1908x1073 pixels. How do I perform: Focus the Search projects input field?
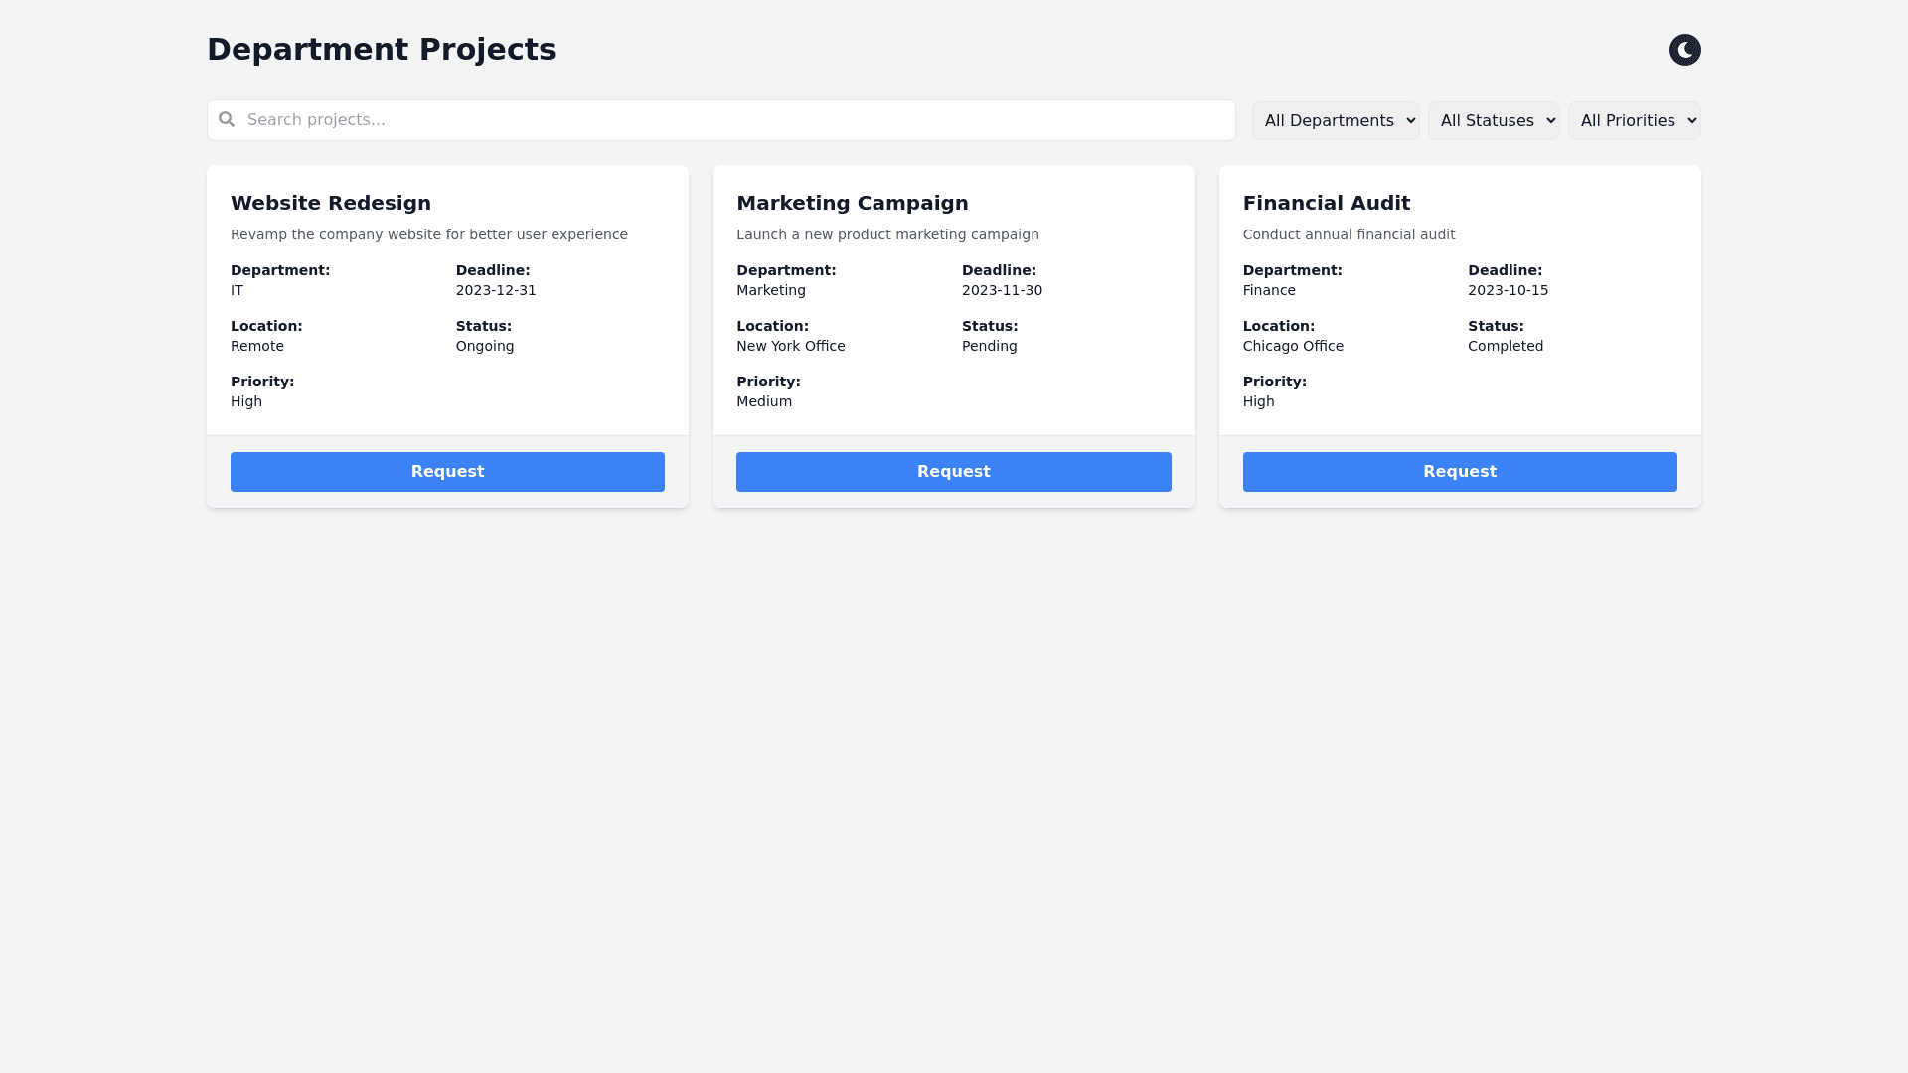(735, 120)
